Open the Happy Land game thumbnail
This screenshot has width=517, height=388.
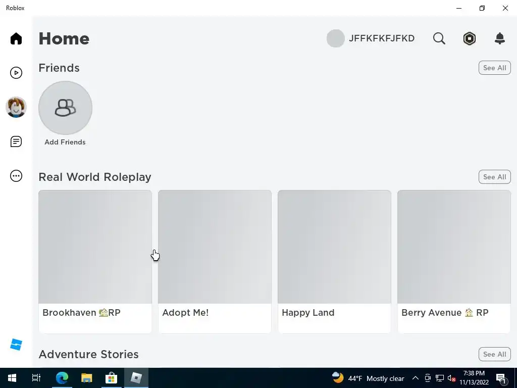point(334,247)
